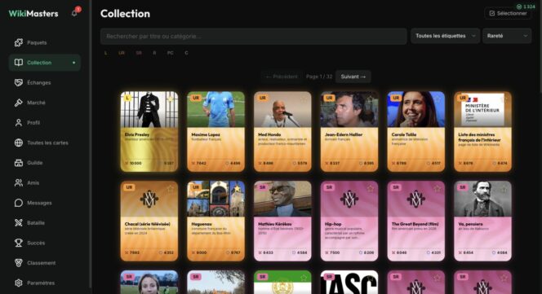Filter by SR rarity
The image size is (542, 294).
pyautogui.click(x=139, y=53)
